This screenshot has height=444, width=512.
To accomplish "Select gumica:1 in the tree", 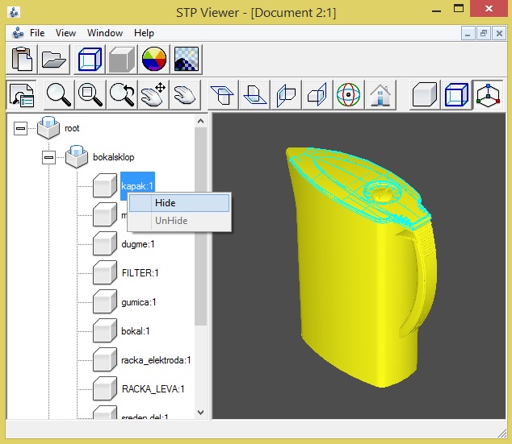I will click(x=138, y=302).
